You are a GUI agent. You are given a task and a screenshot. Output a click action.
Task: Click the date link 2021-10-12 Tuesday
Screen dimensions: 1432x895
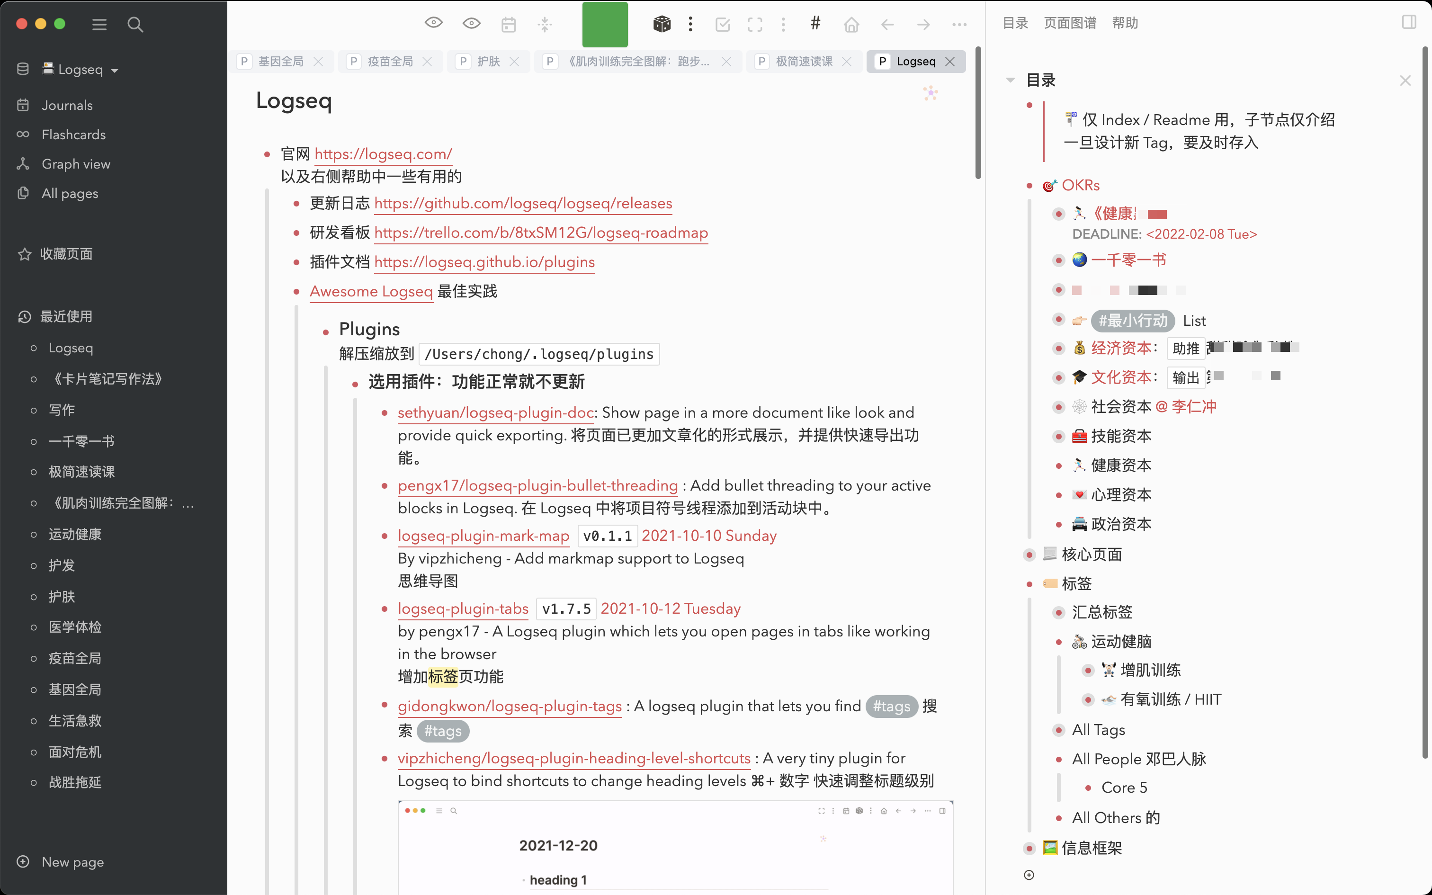click(671, 609)
